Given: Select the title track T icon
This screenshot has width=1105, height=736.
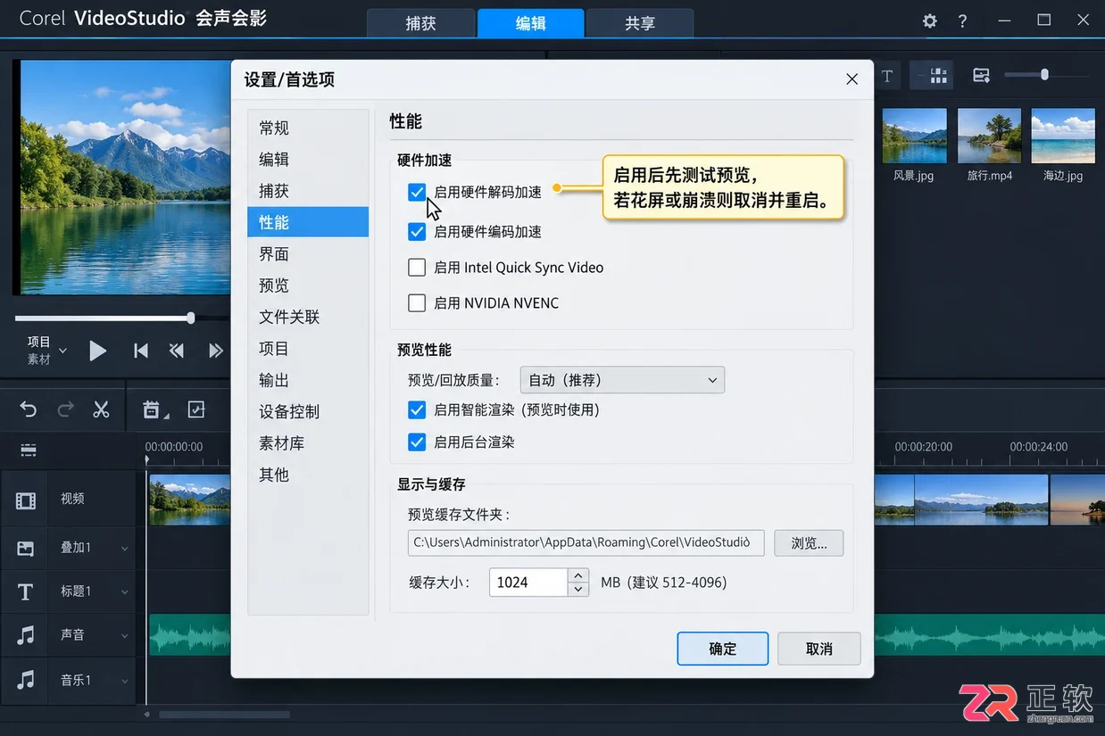Looking at the screenshot, I should click(x=25, y=591).
